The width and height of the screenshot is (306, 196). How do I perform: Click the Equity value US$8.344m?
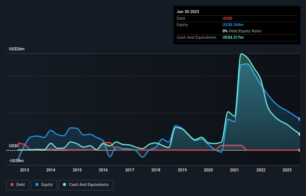[233, 25]
